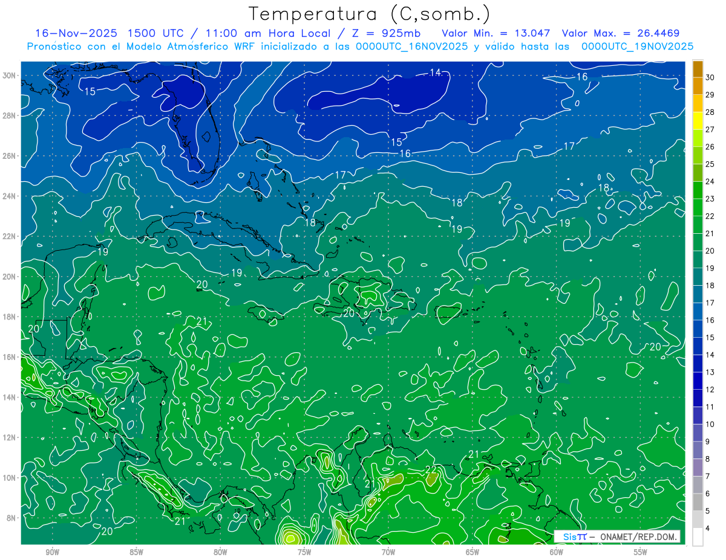
Task: Select the "Valor Min. = 13.047" text
Action: pos(496,33)
